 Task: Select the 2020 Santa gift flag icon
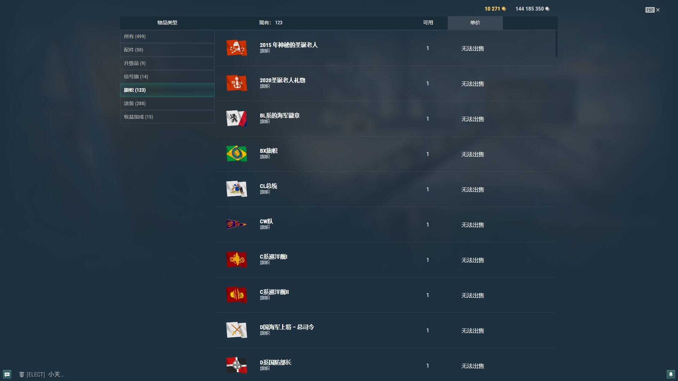pyautogui.click(x=236, y=83)
